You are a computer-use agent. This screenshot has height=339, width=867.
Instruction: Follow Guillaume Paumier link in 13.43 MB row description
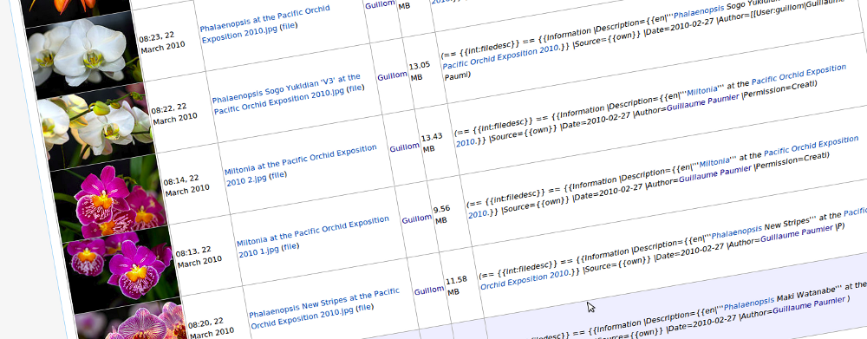(x=703, y=103)
